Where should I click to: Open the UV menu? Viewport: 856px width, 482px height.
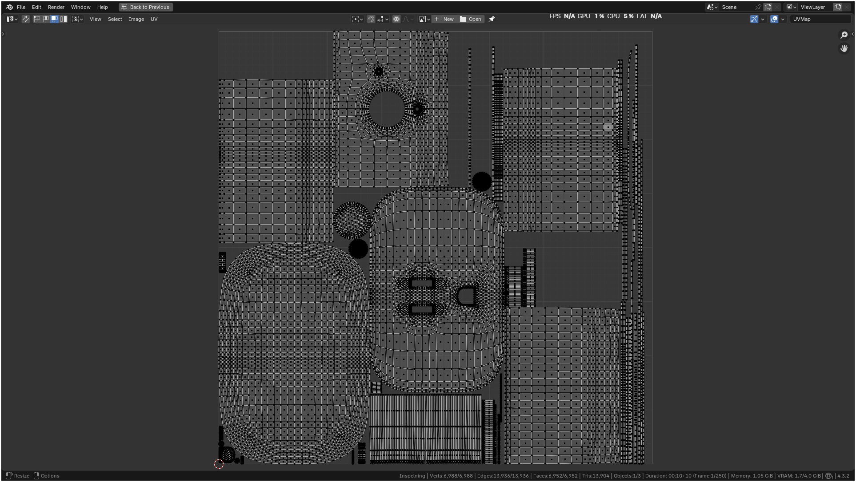pyautogui.click(x=154, y=19)
